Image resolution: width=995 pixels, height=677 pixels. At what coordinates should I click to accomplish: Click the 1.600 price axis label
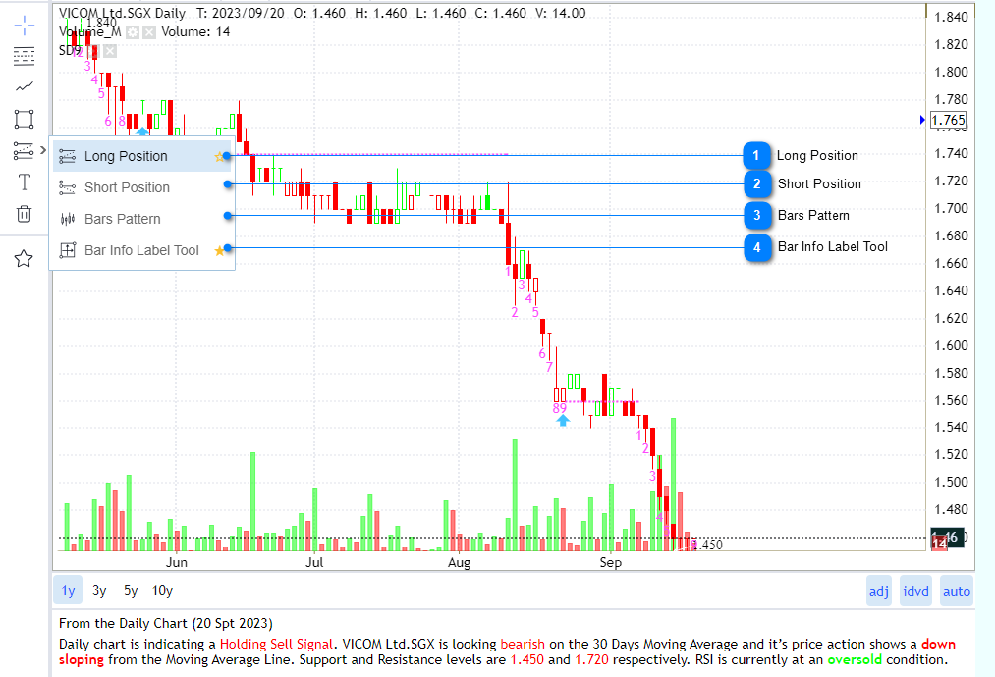tap(951, 345)
